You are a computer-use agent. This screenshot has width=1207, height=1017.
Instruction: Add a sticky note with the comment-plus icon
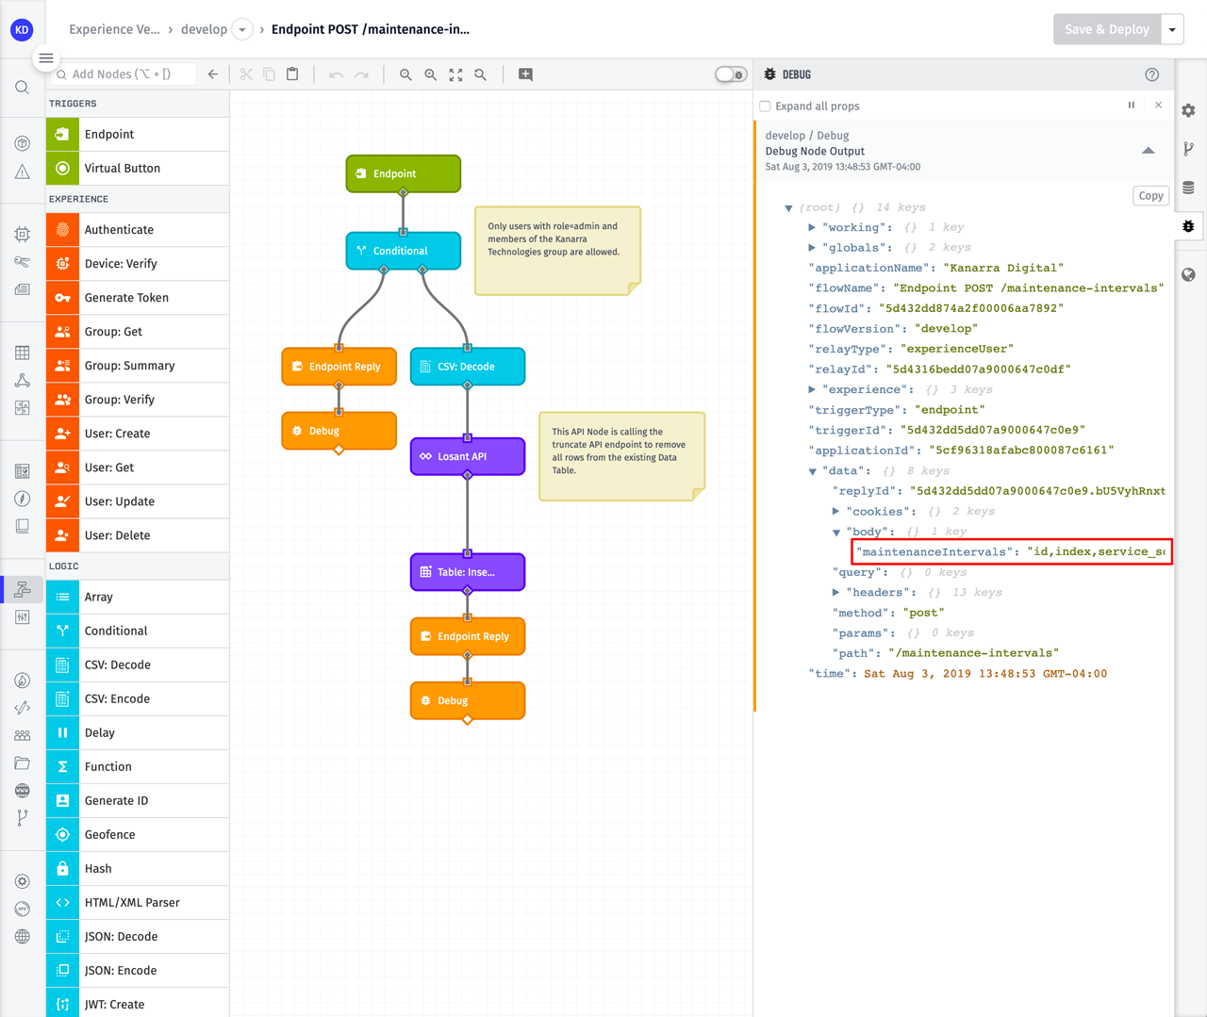525,74
